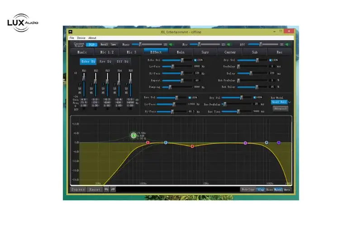Click the redo arrow icon beside Reset

coord(113,190)
